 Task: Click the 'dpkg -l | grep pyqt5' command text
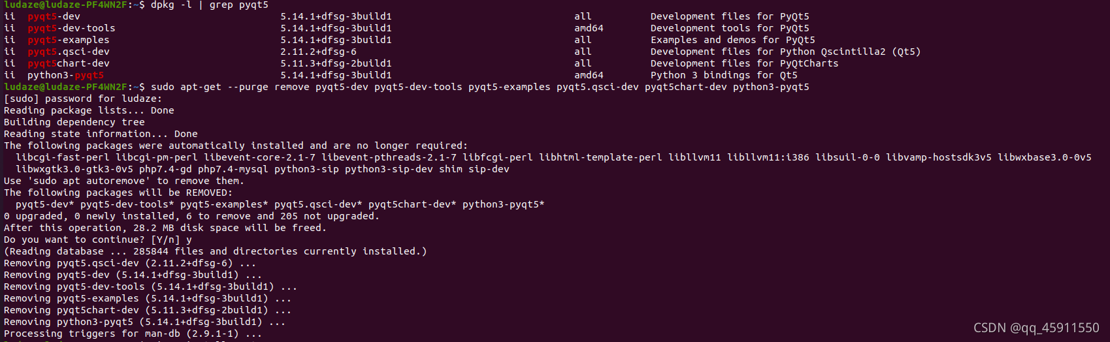tap(209, 5)
